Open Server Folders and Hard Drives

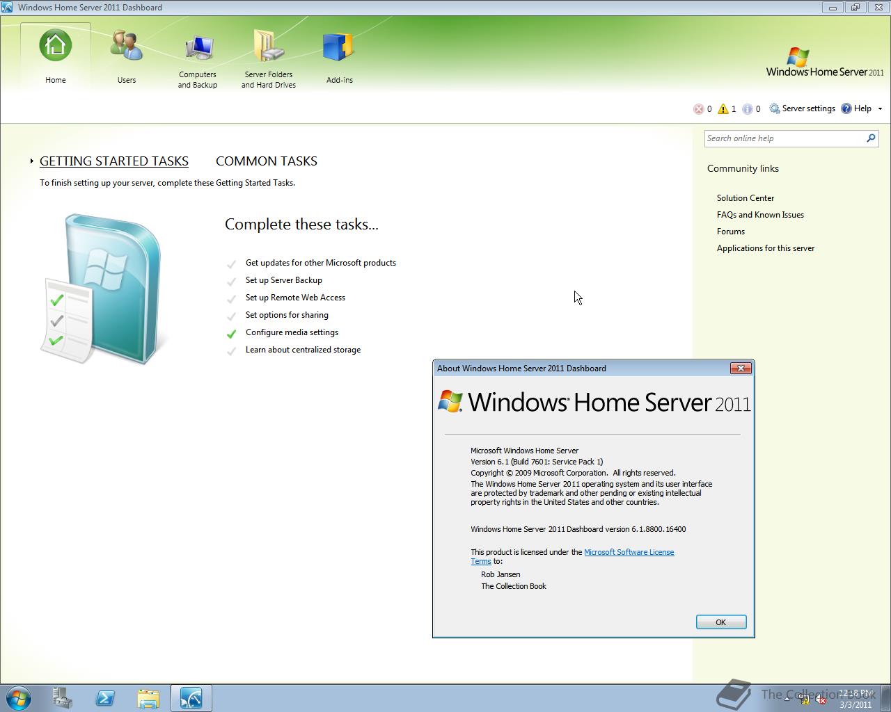coord(269,60)
